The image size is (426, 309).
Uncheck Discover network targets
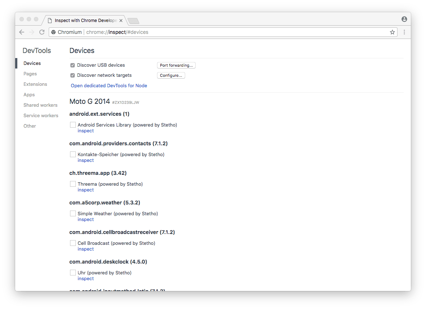coord(73,75)
